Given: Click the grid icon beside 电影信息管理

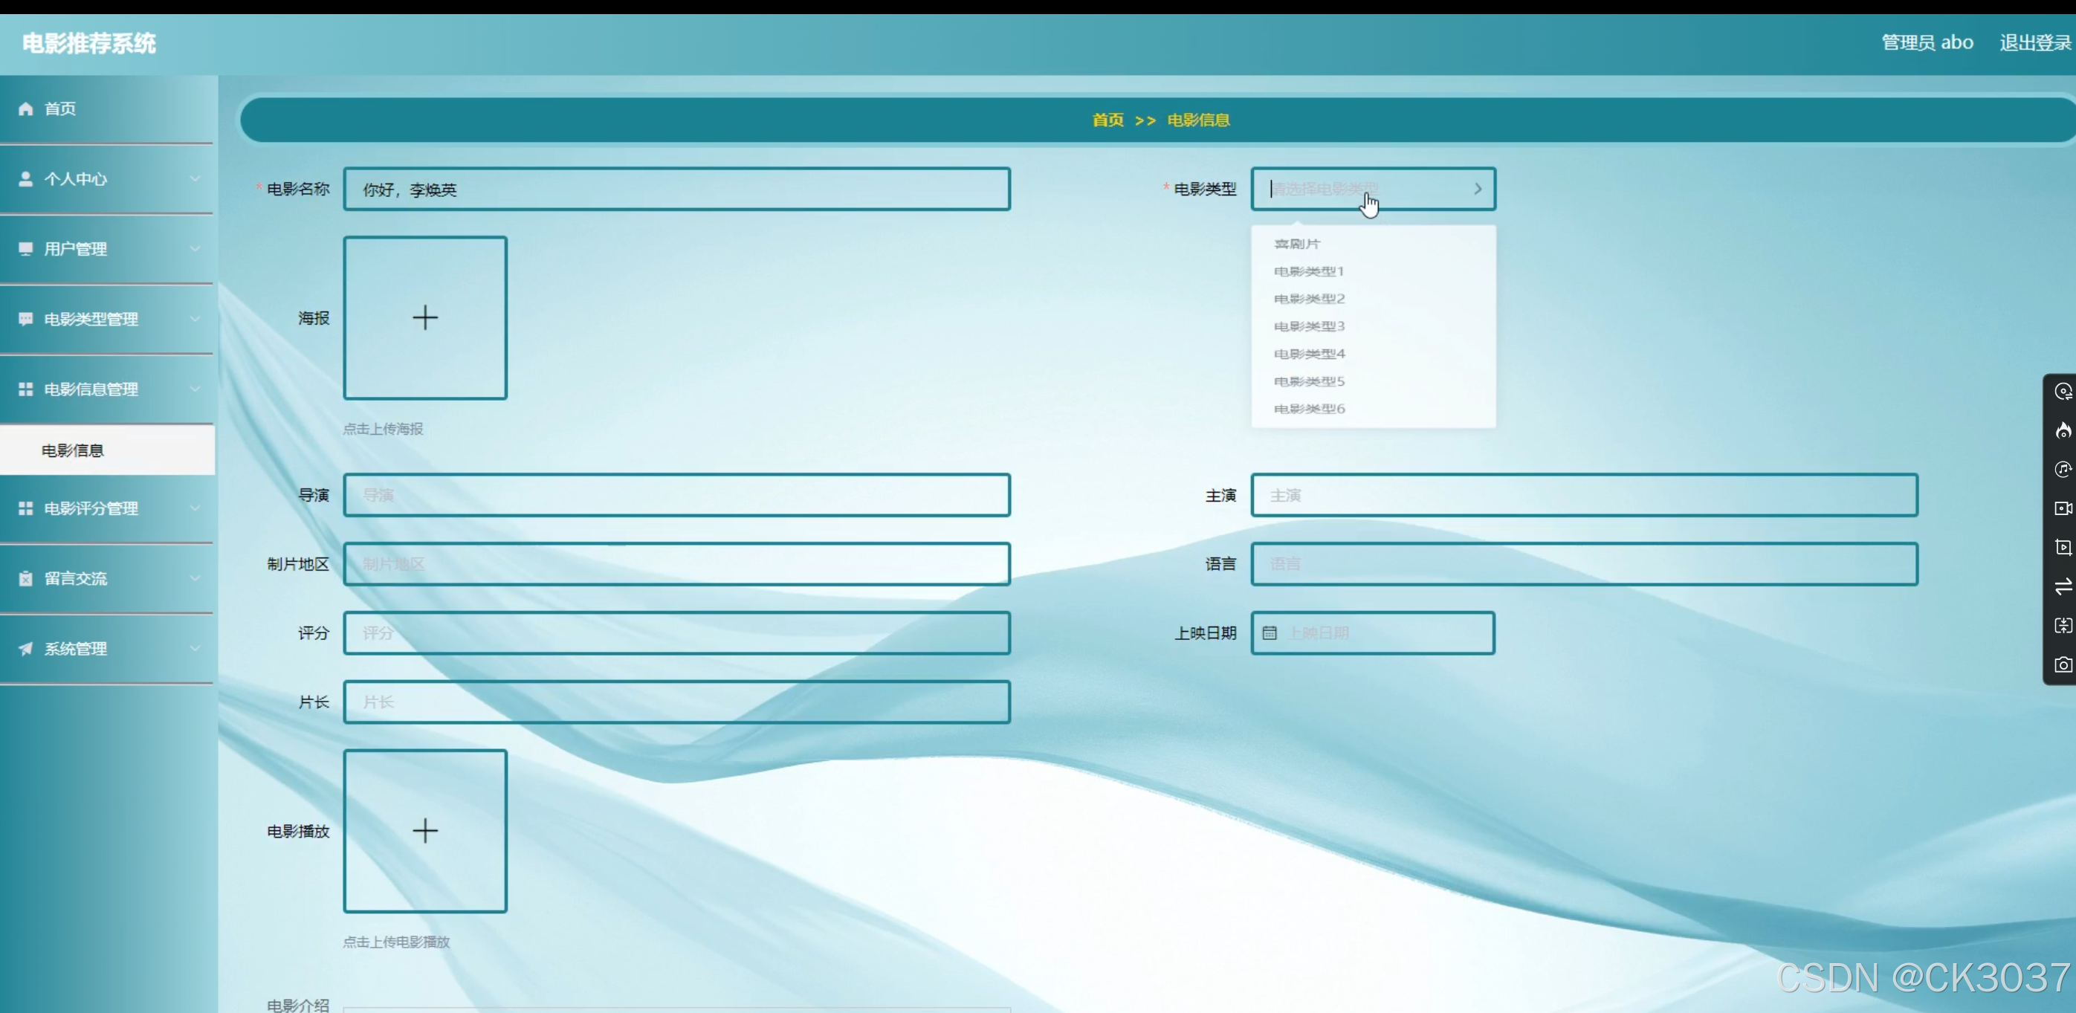Looking at the screenshot, I should click(26, 389).
